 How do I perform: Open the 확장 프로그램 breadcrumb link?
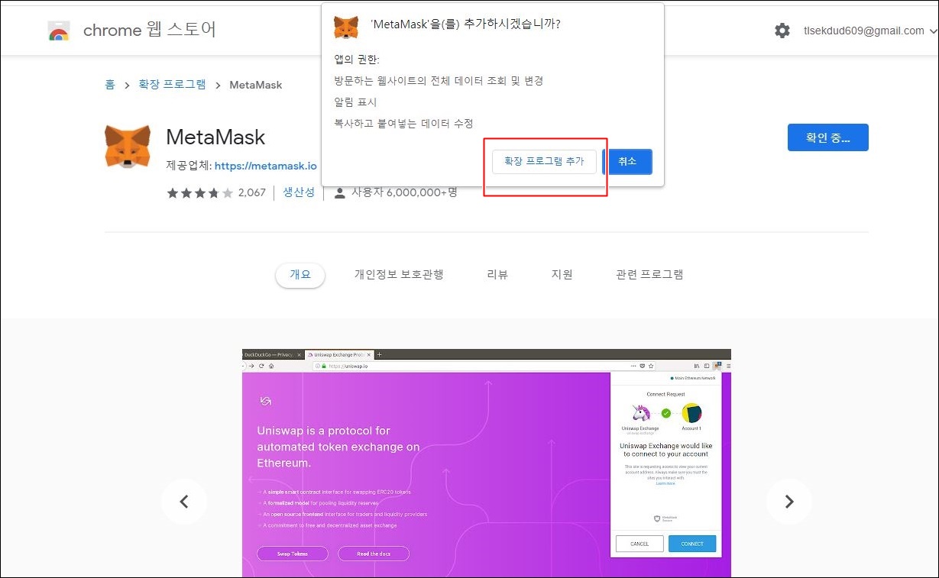point(172,85)
